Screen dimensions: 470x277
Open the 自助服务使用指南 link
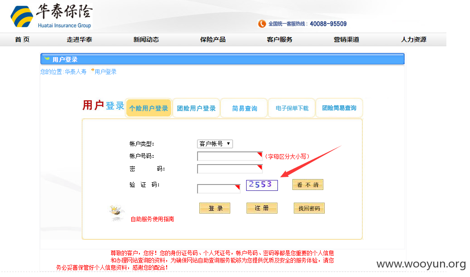coord(152,219)
